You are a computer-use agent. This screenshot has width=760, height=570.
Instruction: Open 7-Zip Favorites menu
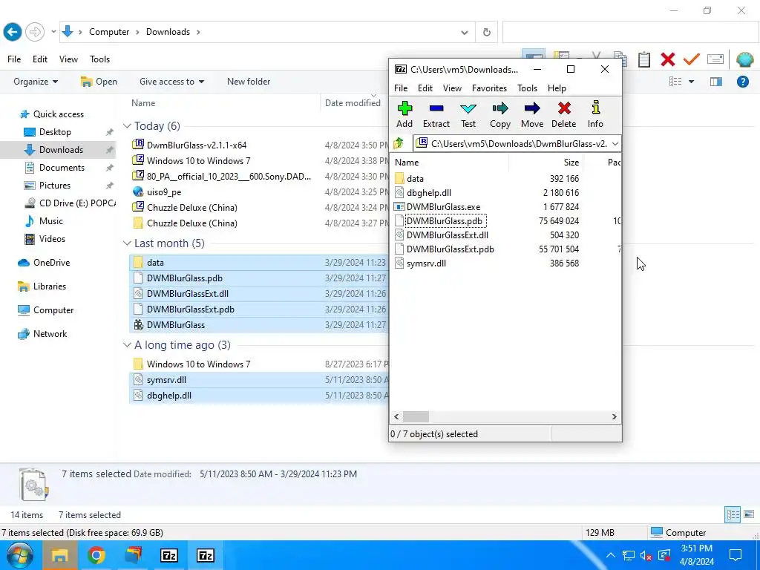pos(489,88)
